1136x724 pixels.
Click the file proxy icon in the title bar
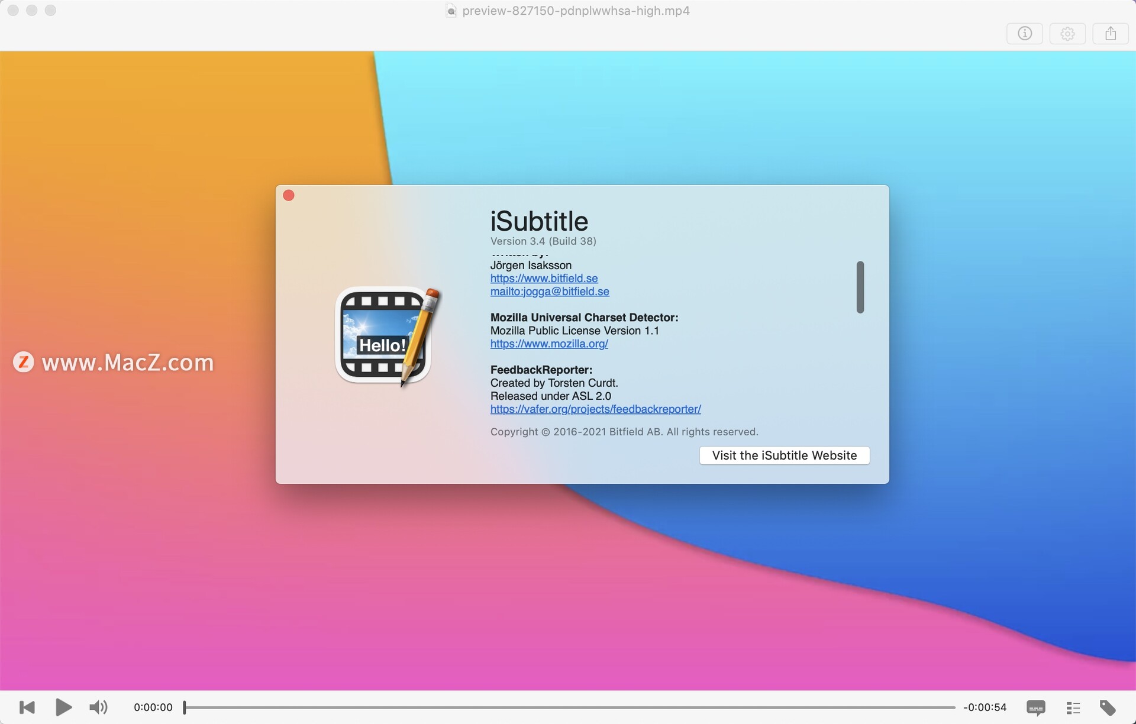click(x=451, y=11)
